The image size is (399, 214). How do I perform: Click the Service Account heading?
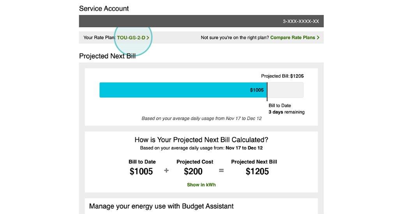point(104,9)
